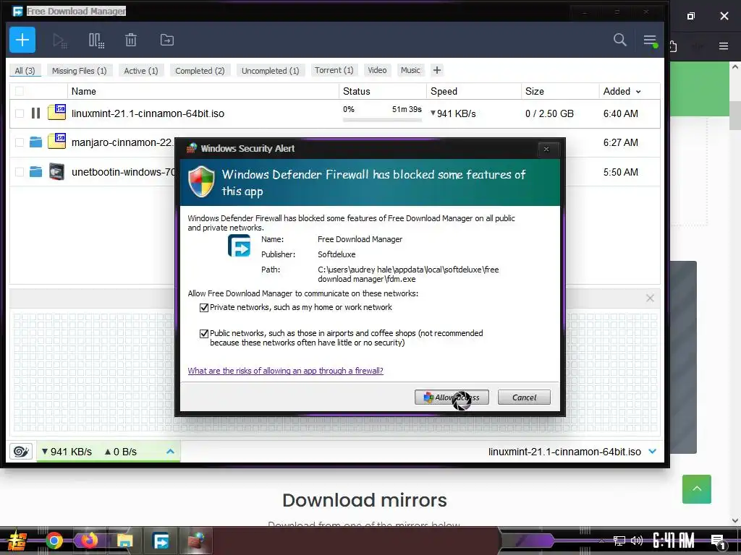The width and height of the screenshot is (741, 555).
Task: Expand speed panel with up chevron
Action: [x=171, y=452]
